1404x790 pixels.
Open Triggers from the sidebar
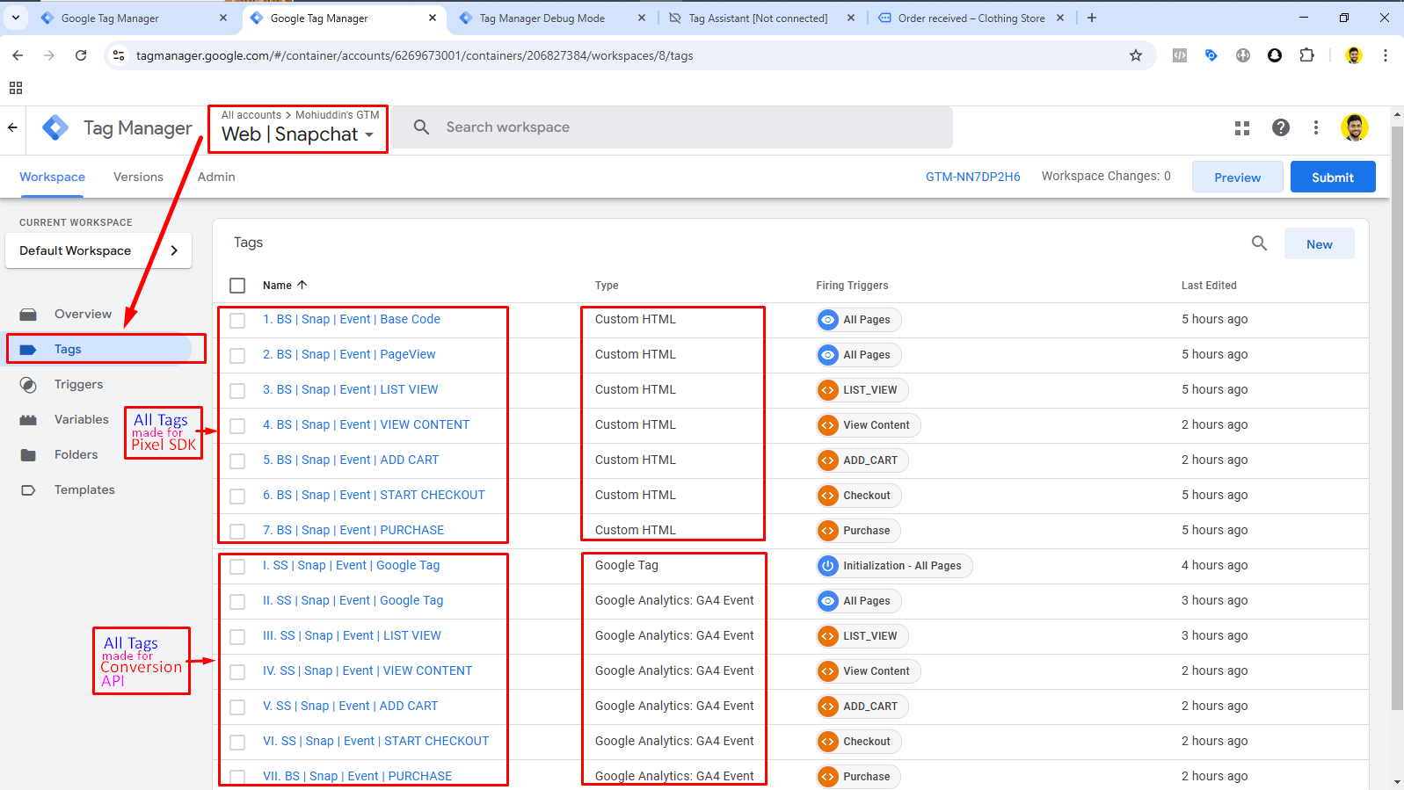pyautogui.click(x=78, y=385)
